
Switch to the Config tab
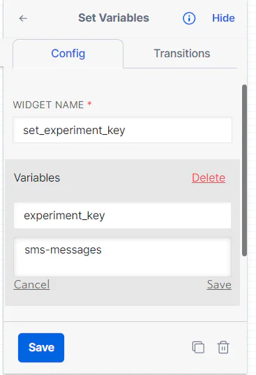68,54
